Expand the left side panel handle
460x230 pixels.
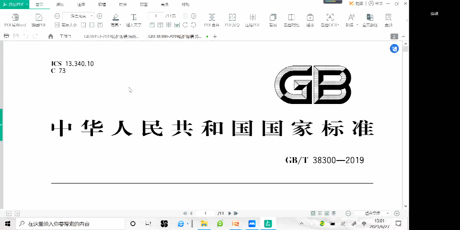click(1, 125)
